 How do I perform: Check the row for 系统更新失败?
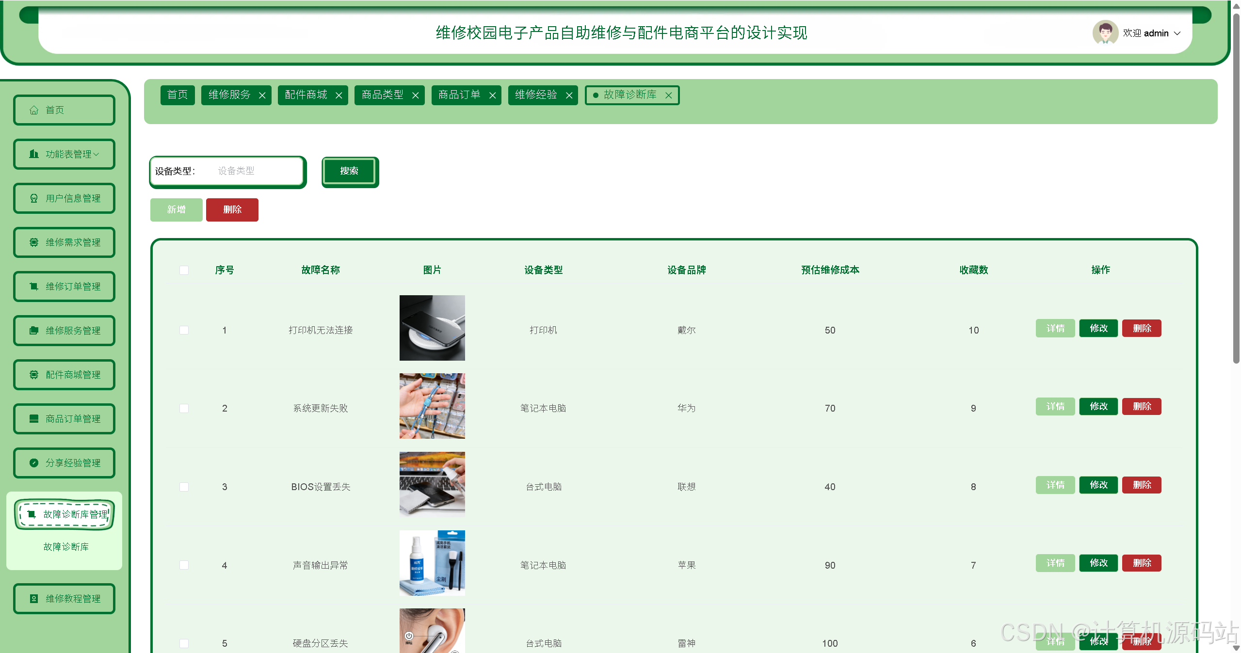point(184,409)
